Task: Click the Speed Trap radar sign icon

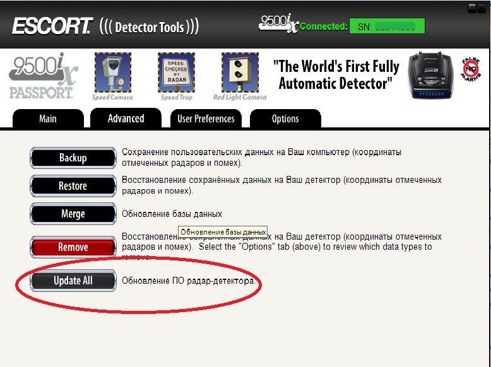Action: pyautogui.click(x=176, y=73)
